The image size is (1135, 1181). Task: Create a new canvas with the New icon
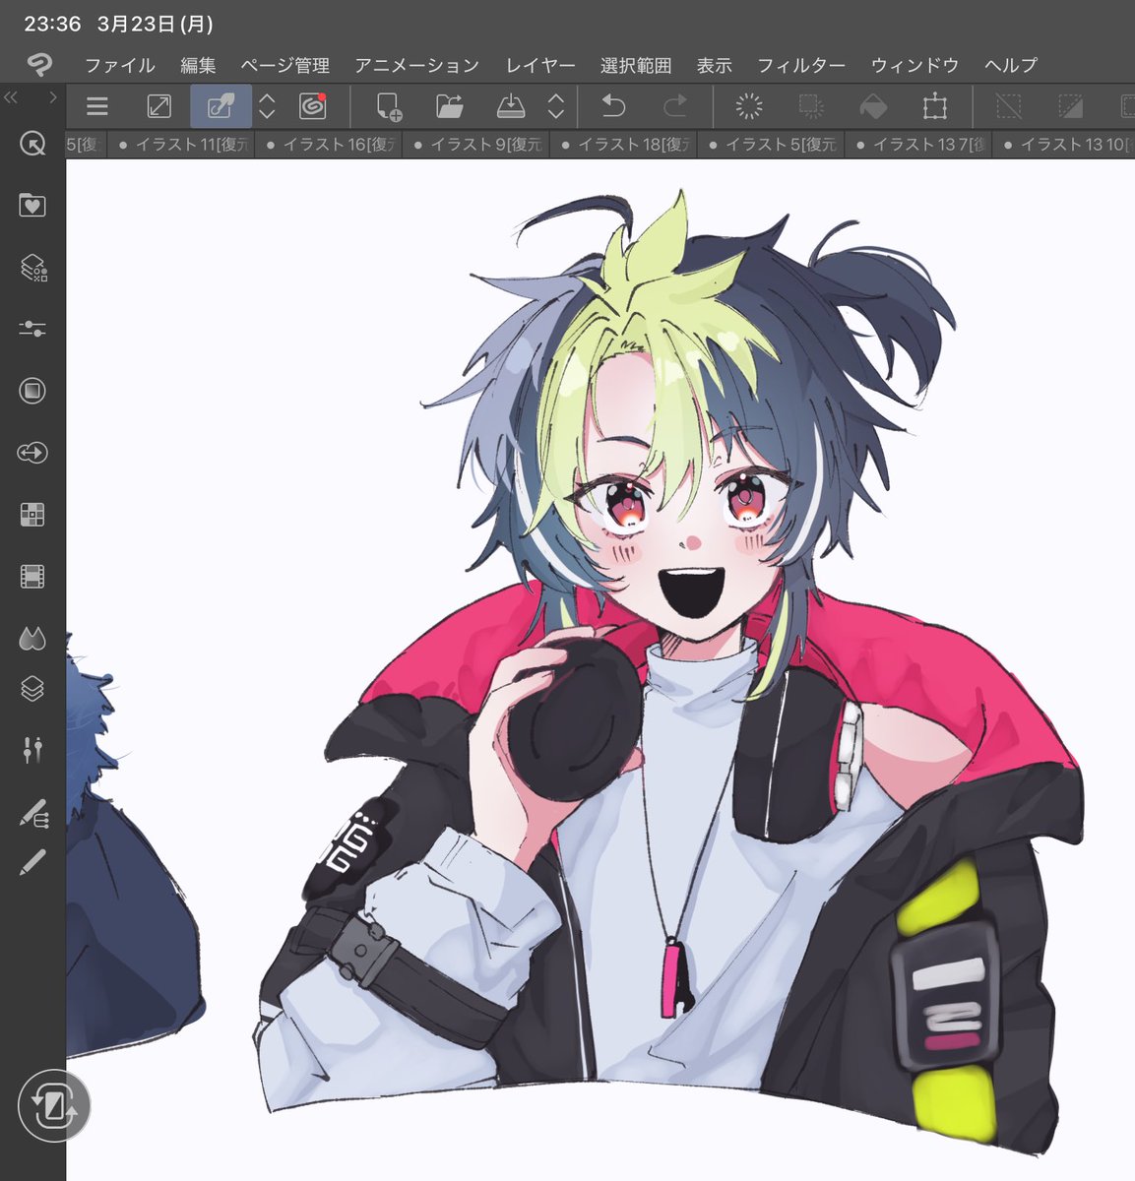tap(389, 106)
